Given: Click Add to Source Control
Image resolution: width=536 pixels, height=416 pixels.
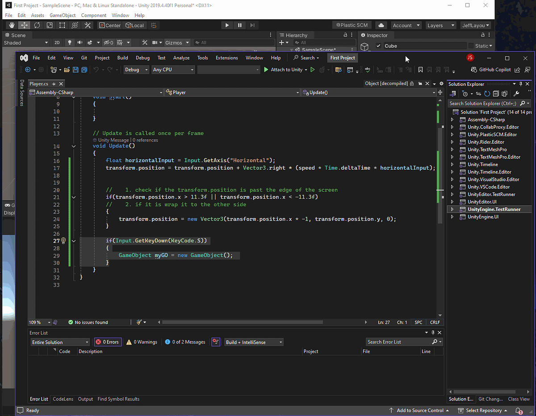Looking at the screenshot, I should click(419, 411).
